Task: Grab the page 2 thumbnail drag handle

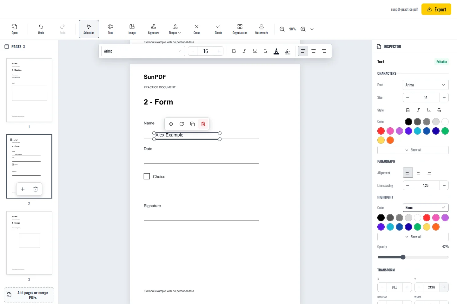Action: [11, 139]
